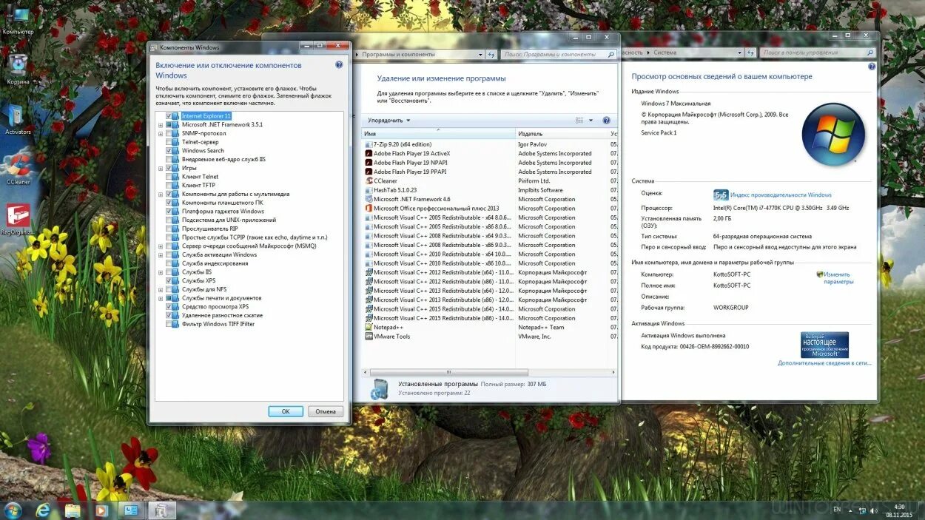The image size is (925, 520).
Task: Click the HashTab 5.1.0.23 program icon
Action: point(369,190)
